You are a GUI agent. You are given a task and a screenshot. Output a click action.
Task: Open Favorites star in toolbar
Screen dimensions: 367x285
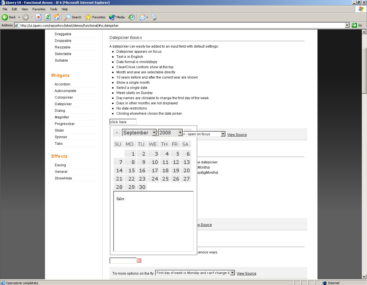click(95, 17)
